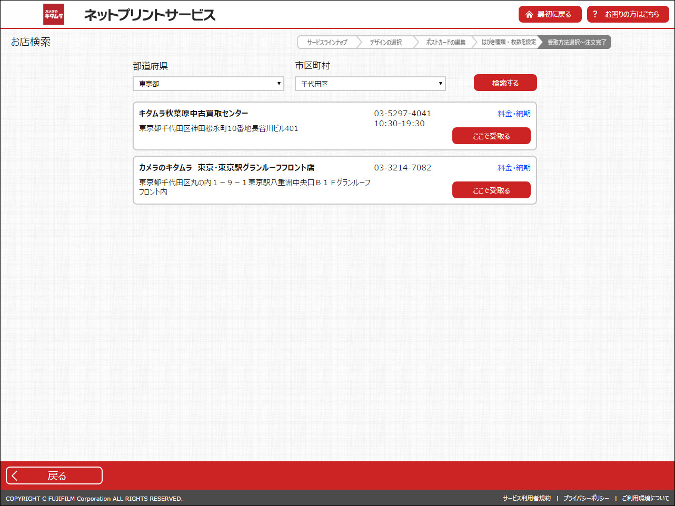Click ここで受取る for the Akihabara store
675x506 pixels.
pyautogui.click(x=491, y=135)
